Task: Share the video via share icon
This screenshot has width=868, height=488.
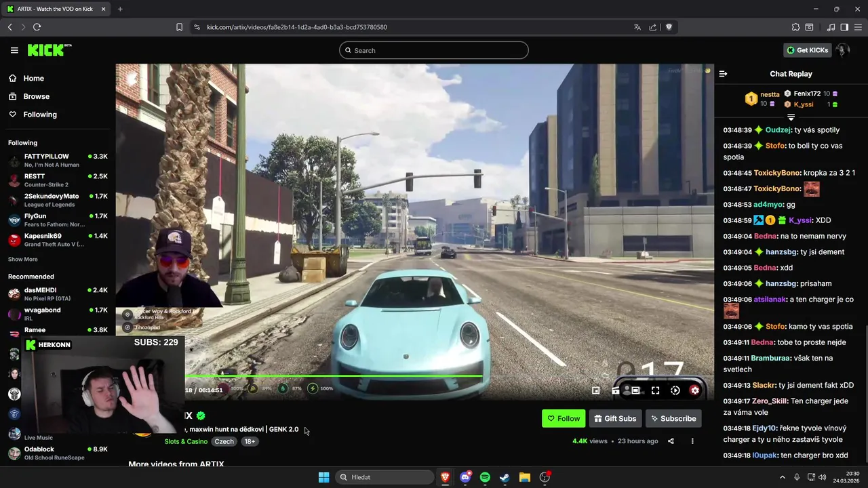Action: click(x=671, y=441)
